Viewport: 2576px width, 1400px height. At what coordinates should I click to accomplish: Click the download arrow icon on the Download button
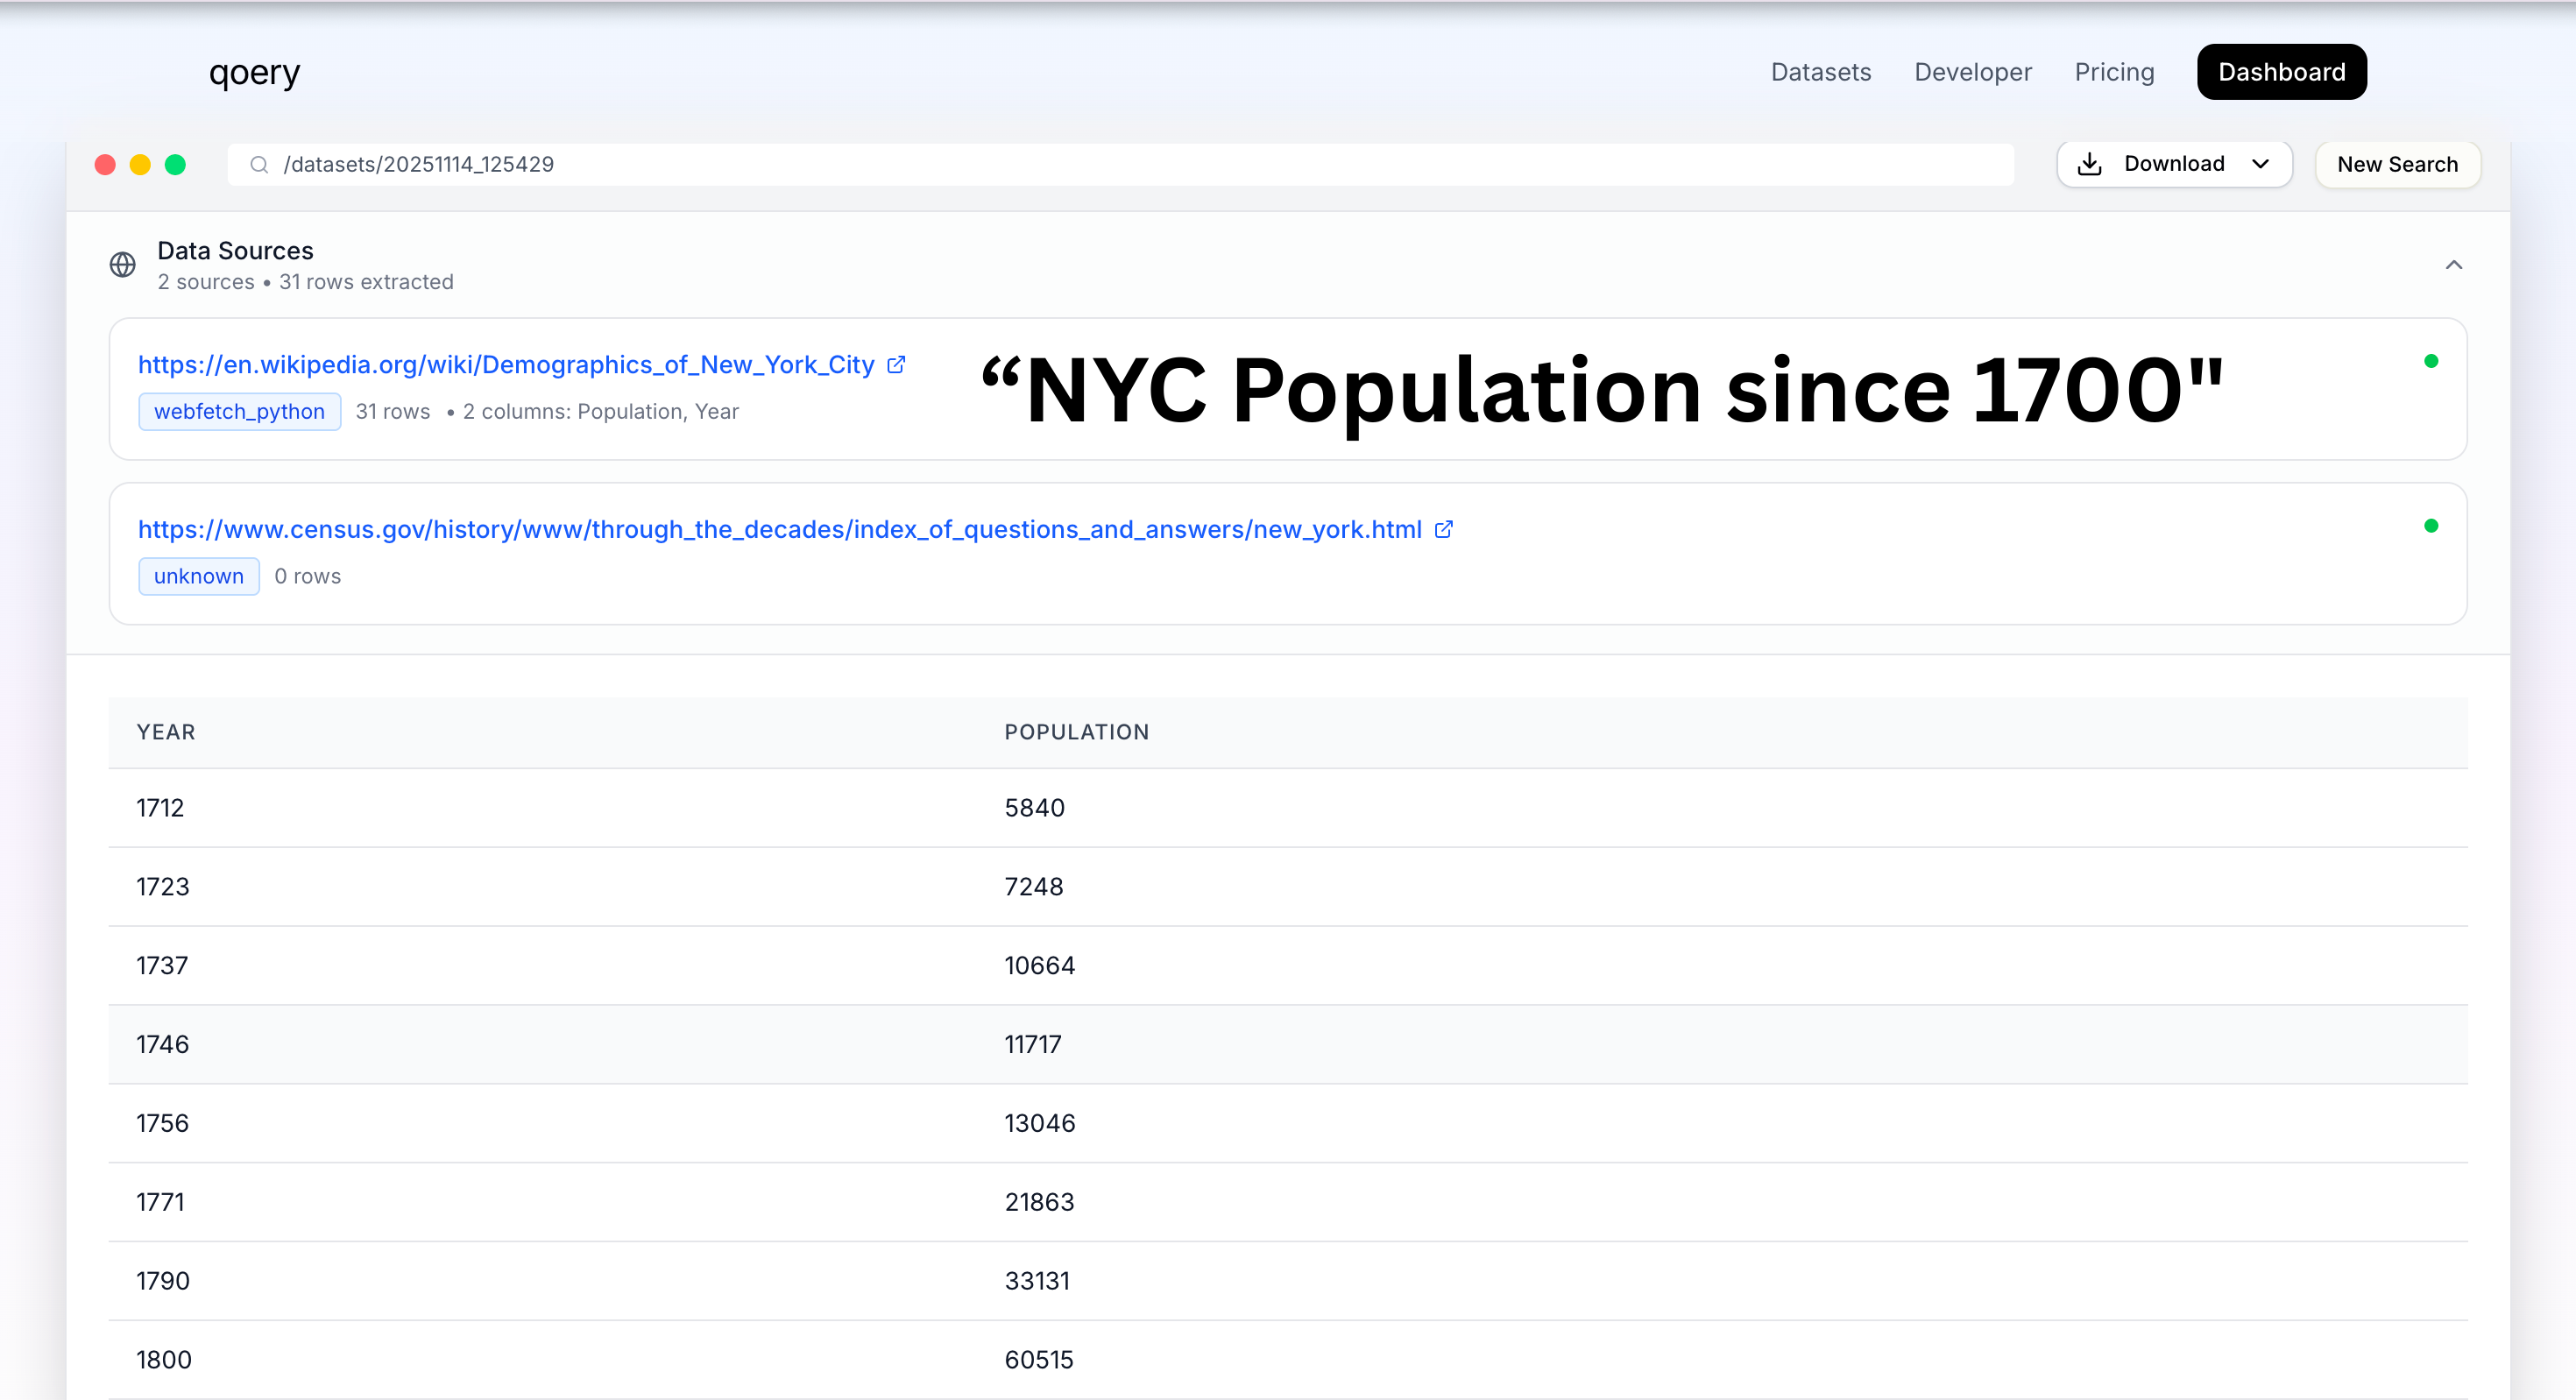click(x=2090, y=164)
